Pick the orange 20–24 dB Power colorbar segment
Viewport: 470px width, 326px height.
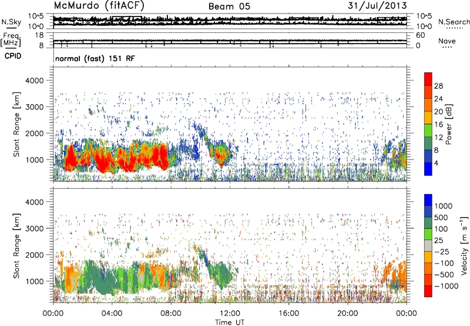coord(428,105)
